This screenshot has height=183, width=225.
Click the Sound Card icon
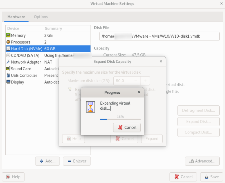pyautogui.click(x=8, y=69)
